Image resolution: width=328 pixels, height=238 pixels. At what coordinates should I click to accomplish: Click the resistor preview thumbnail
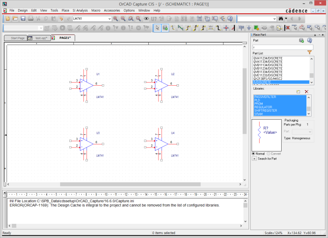coord(267,135)
